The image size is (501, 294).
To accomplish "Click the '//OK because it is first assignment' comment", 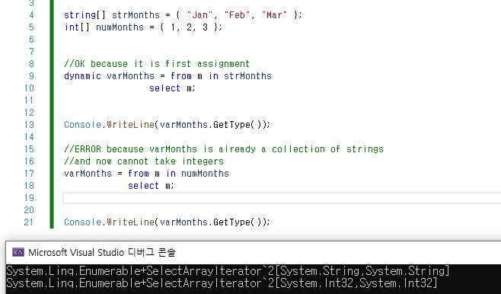I will (x=157, y=64).
